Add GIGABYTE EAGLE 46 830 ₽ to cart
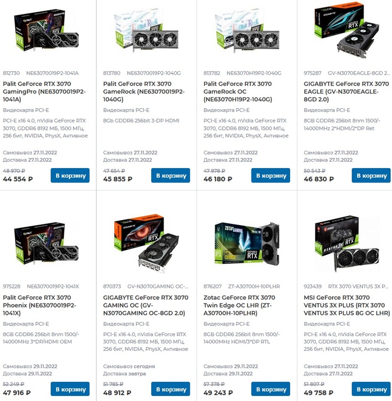This screenshot has height=401, width=392. 371,175
